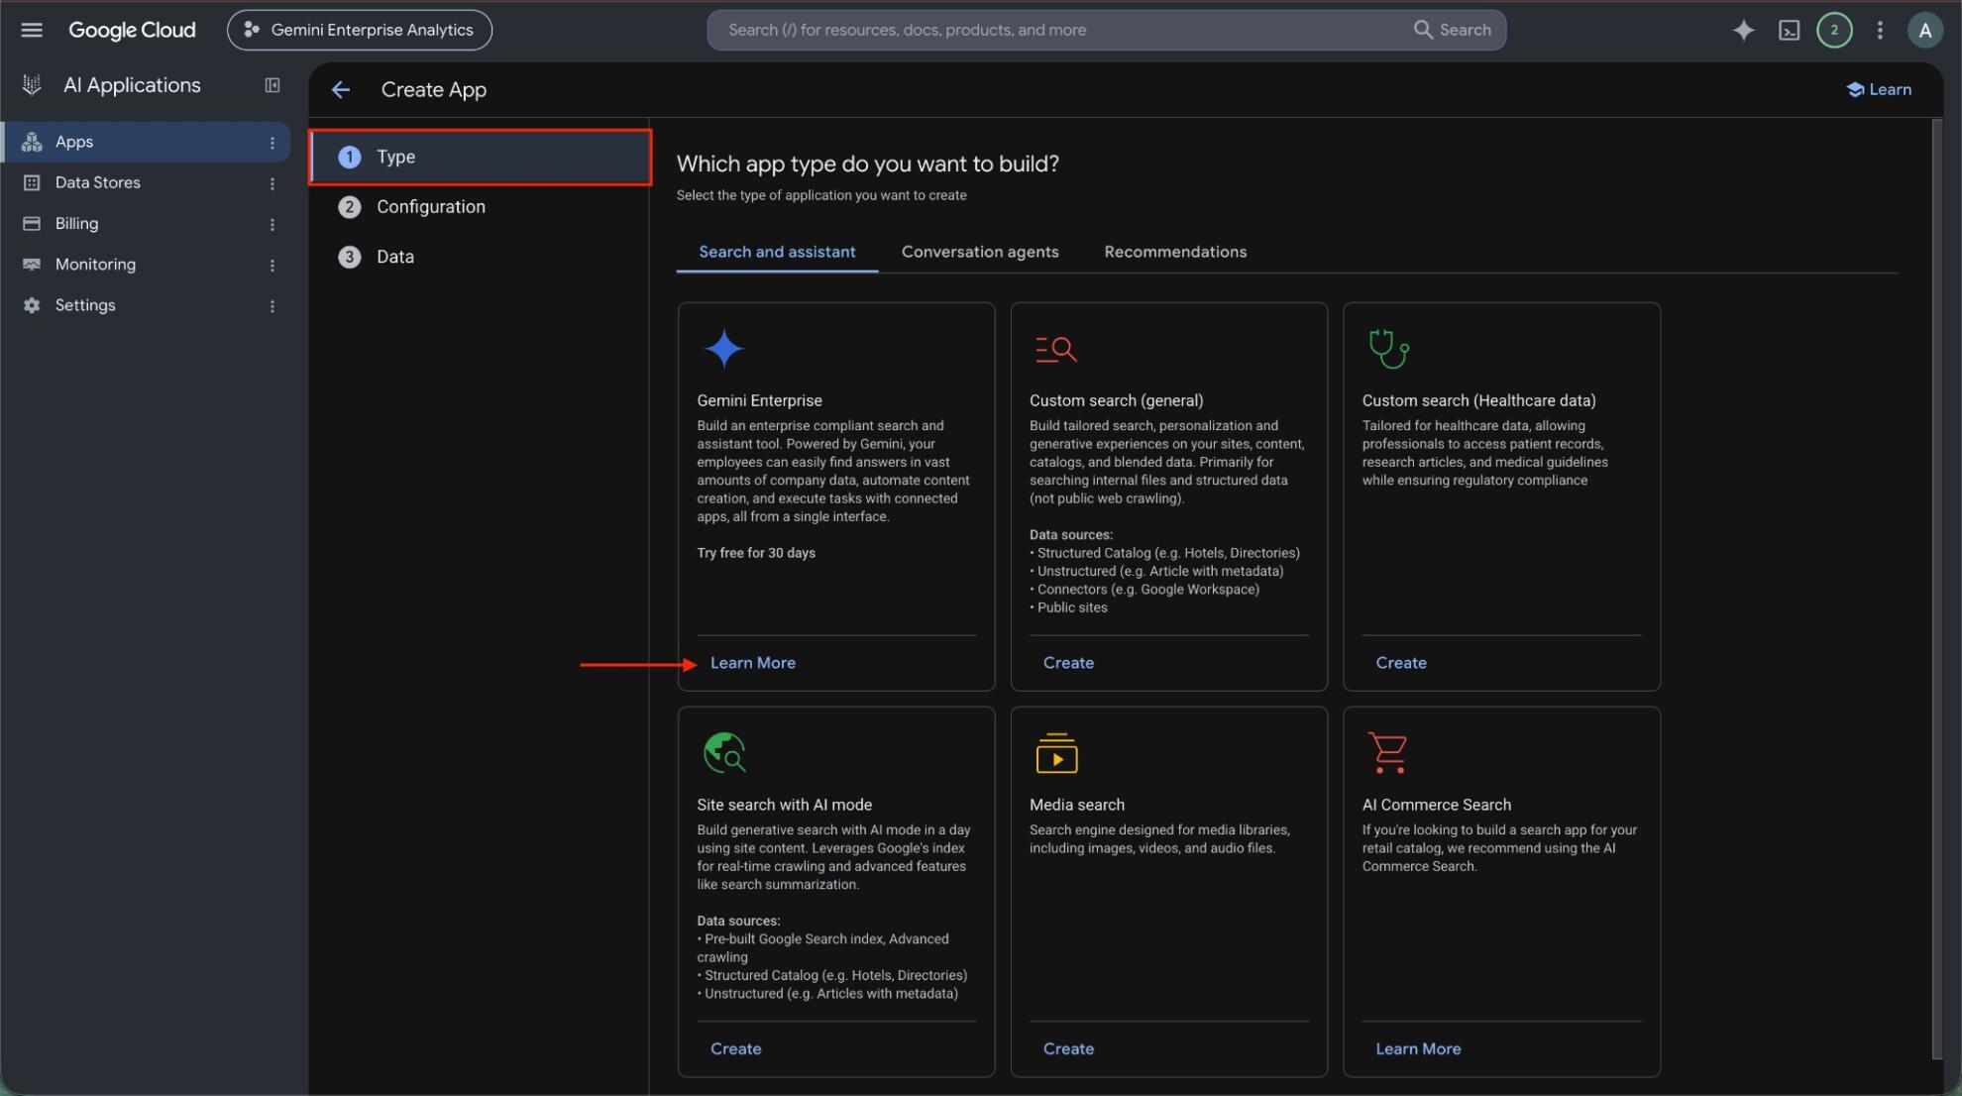Click the Data Stores sidebar icon
Viewport: 1962px width, 1096px height.
32,182
